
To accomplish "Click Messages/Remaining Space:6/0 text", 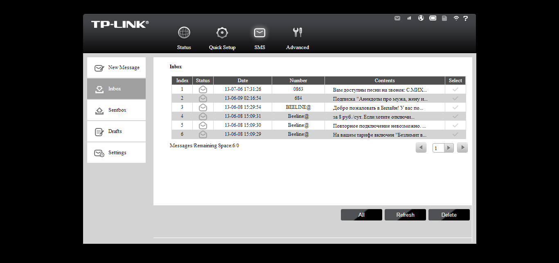I will point(204,146).
